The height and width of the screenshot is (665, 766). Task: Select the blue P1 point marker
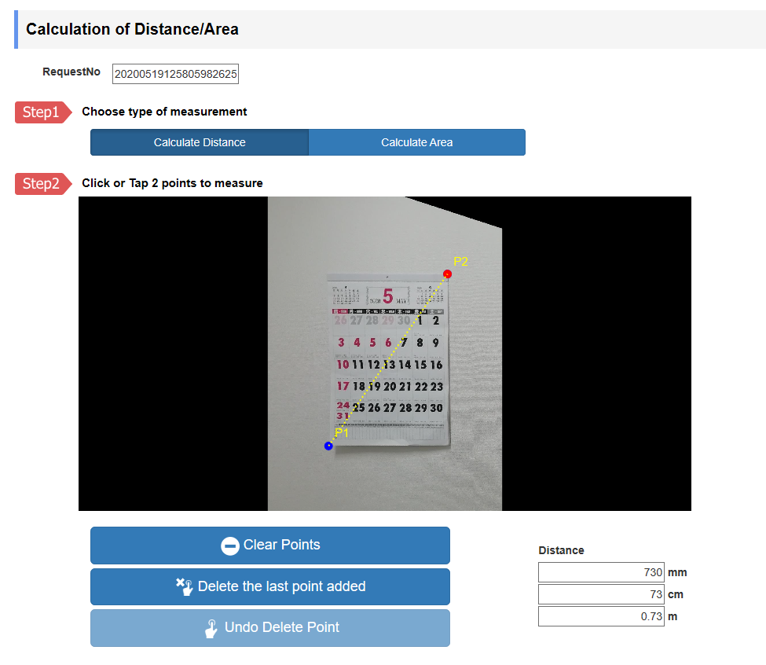click(x=328, y=446)
